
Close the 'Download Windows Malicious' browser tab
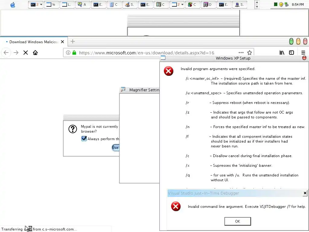pos(62,42)
